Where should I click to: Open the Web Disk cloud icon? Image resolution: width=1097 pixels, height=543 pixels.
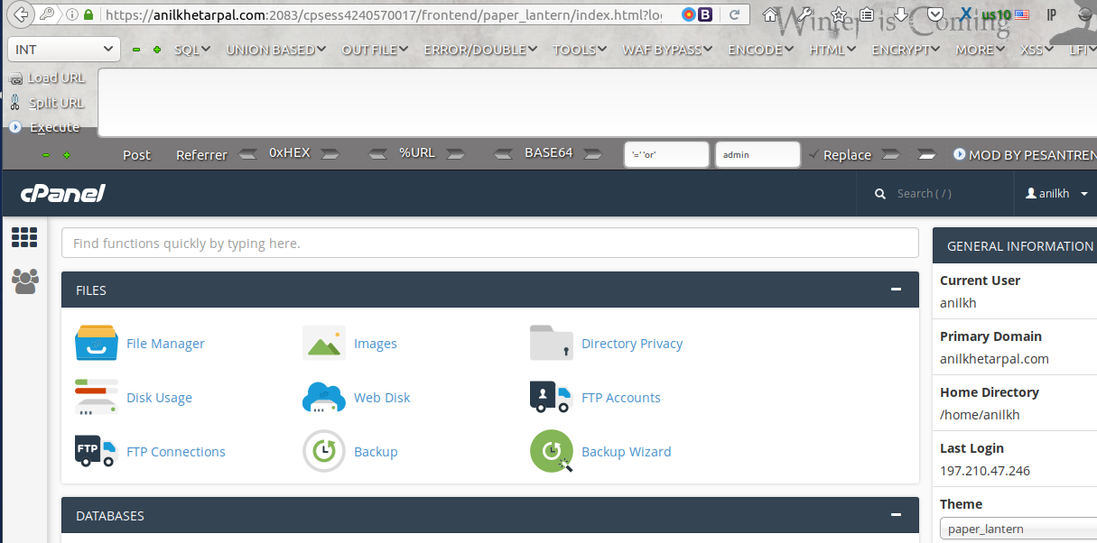coord(324,398)
